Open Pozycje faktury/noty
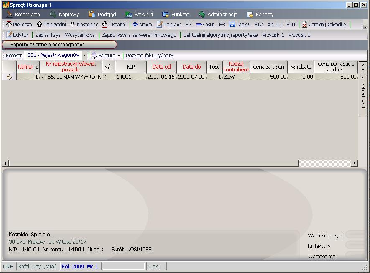Image resolution: width=370 pixels, height=273 pixels. 149,56
